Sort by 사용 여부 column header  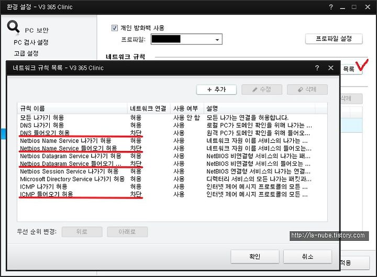(187, 109)
